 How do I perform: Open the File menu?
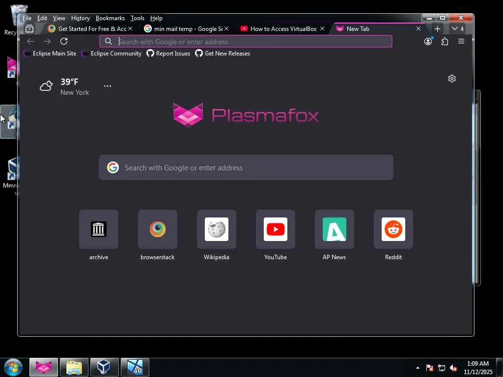point(27,18)
